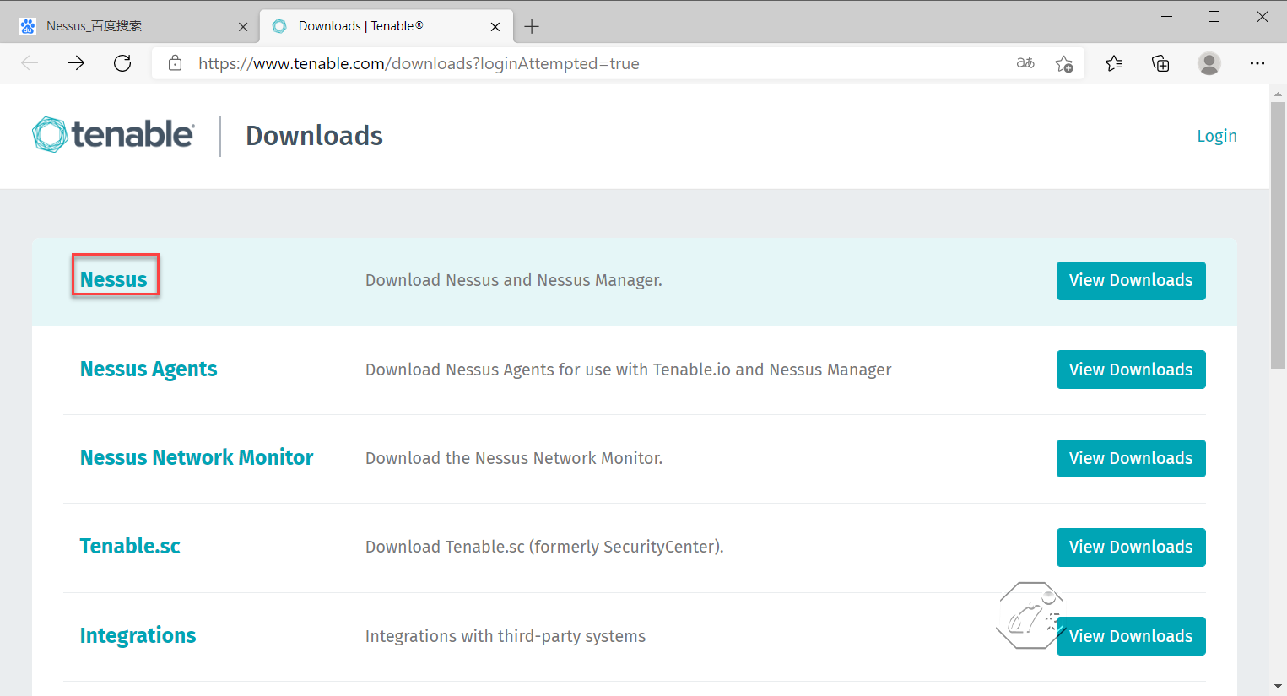Viewport: 1287px width, 696px height.
Task: Click text 'Download the Nessus Network Monitor.'
Action: 514,458
